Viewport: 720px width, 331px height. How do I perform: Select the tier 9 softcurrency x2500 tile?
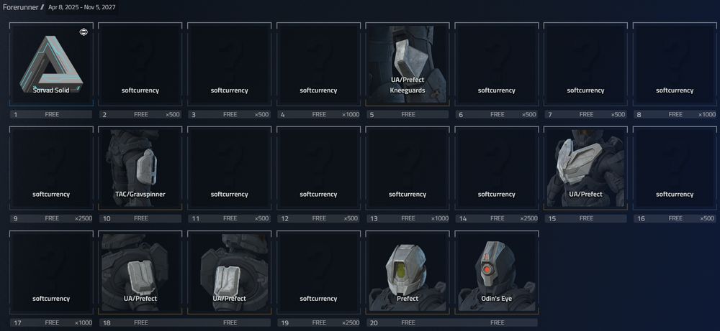click(x=51, y=168)
